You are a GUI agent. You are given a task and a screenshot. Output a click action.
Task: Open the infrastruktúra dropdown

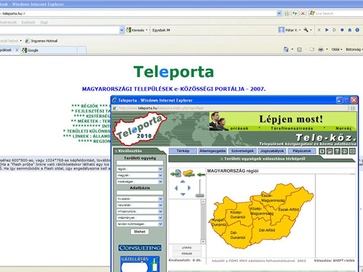pyautogui.click(x=161, y=211)
